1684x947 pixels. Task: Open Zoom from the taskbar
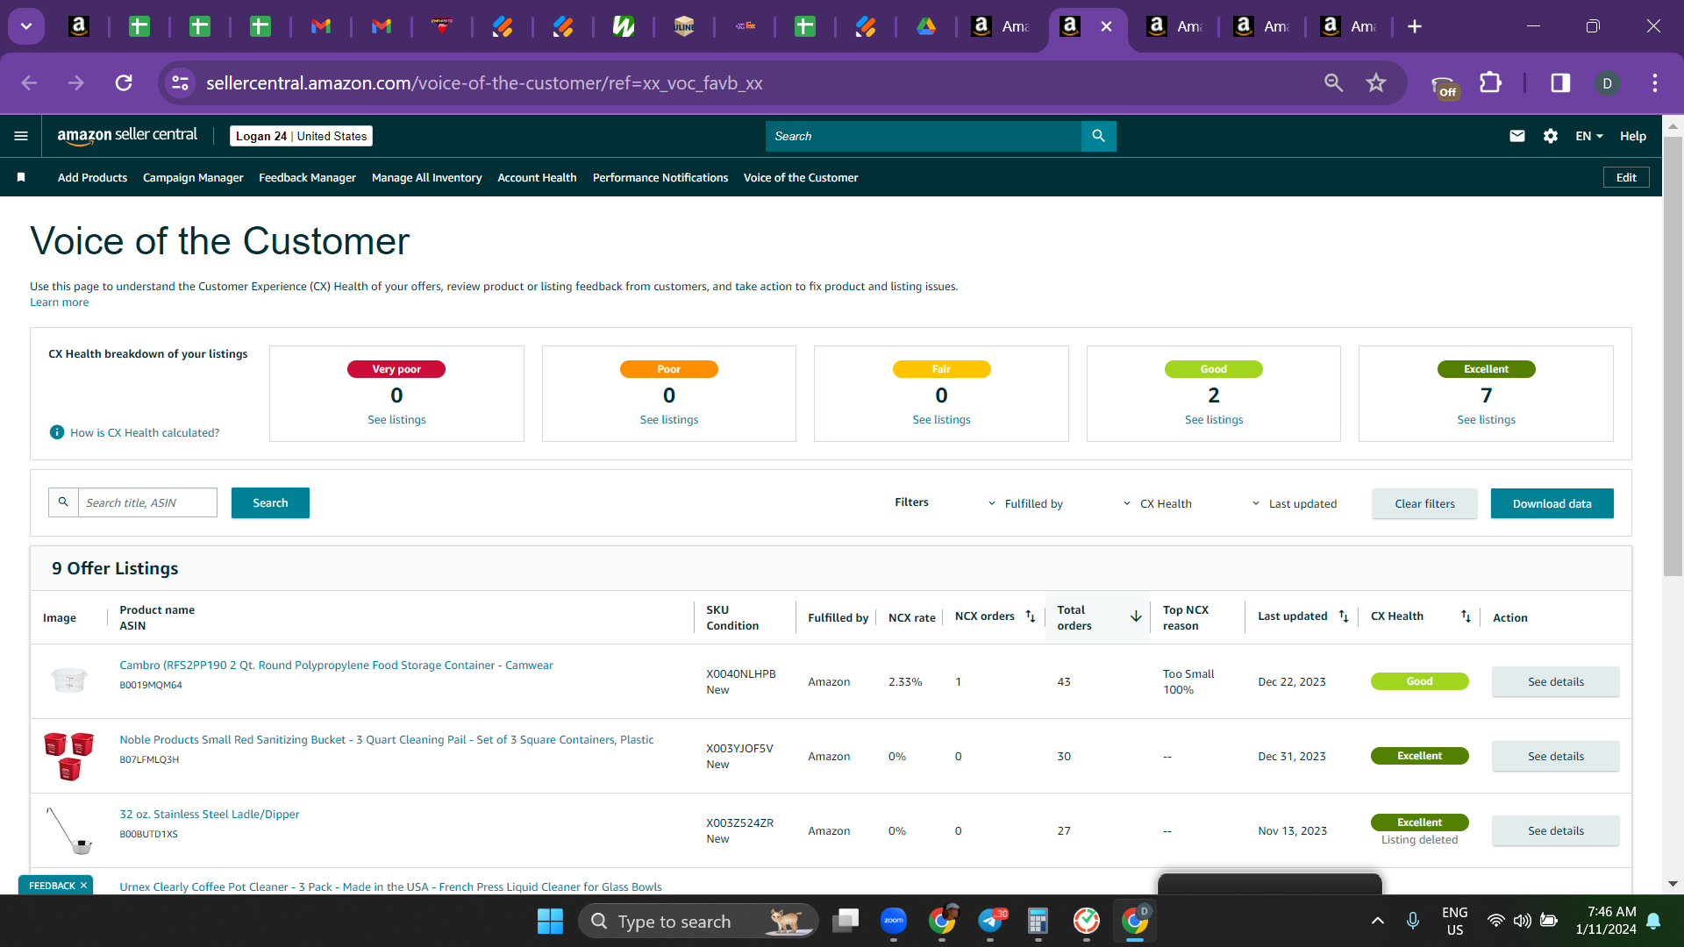coord(894,921)
